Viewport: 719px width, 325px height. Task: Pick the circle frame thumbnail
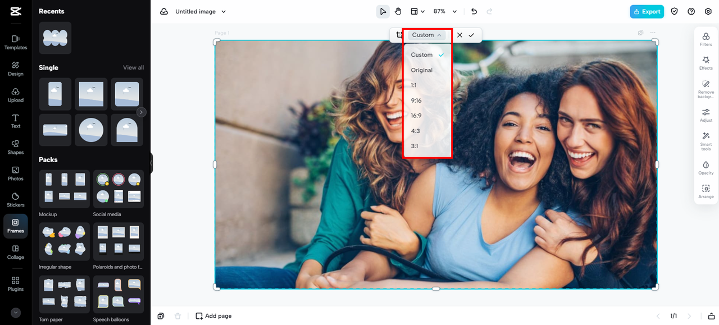pyautogui.click(x=91, y=130)
